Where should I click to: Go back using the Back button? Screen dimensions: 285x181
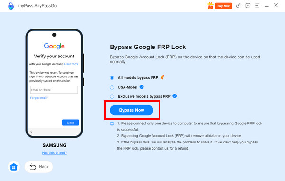pyautogui.click(x=39, y=167)
